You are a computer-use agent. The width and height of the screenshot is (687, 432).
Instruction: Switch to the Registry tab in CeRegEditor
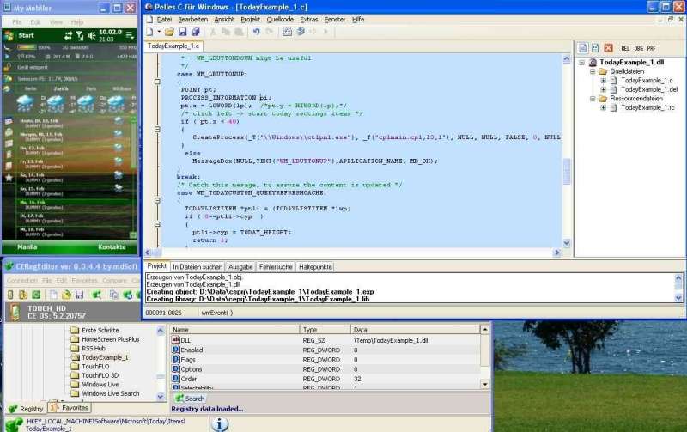[26, 409]
